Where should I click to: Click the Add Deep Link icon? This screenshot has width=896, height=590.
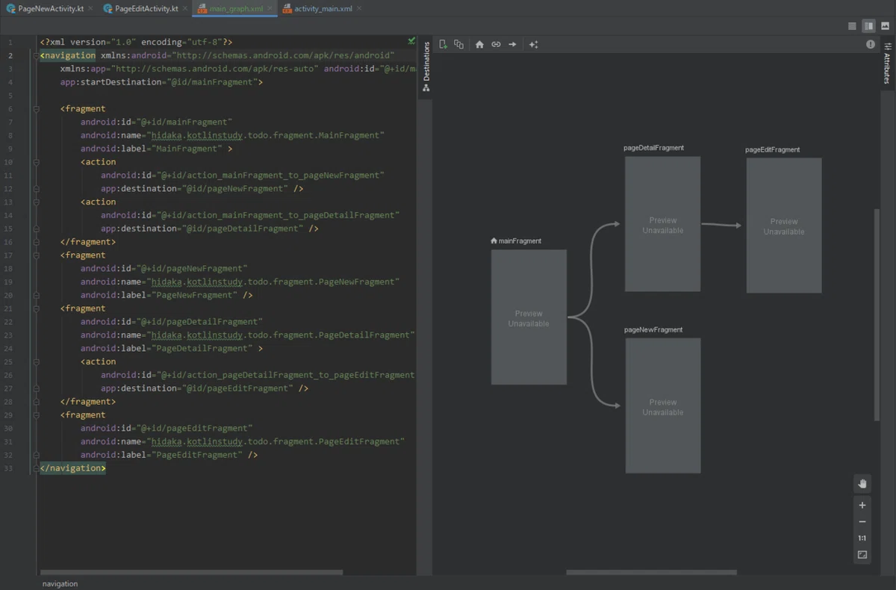tap(496, 45)
